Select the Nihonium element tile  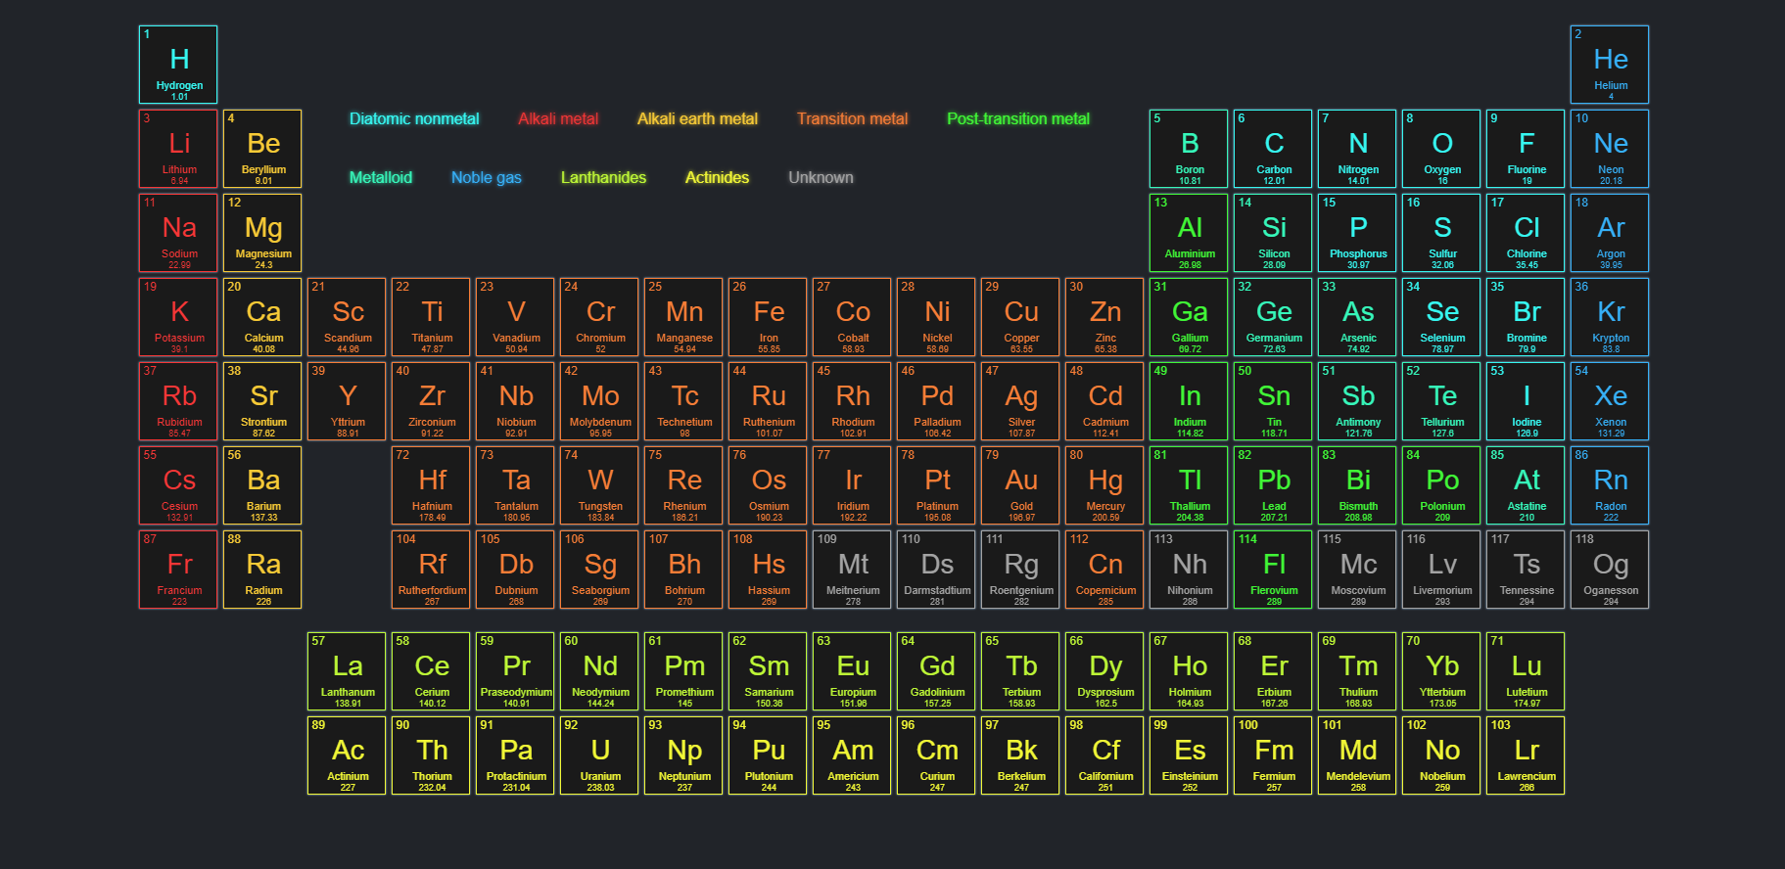[1189, 570]
